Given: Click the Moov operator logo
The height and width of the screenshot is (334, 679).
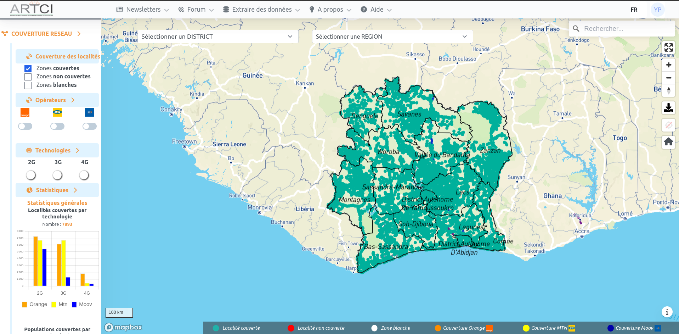Looking at the screenshot, I should click(89, 112).
